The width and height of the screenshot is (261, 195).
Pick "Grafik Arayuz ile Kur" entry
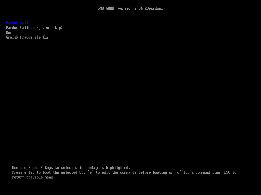coord(27,37)
